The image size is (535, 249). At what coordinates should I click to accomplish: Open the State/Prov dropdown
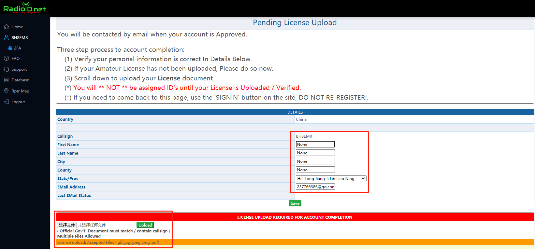(x=331, y=178)
